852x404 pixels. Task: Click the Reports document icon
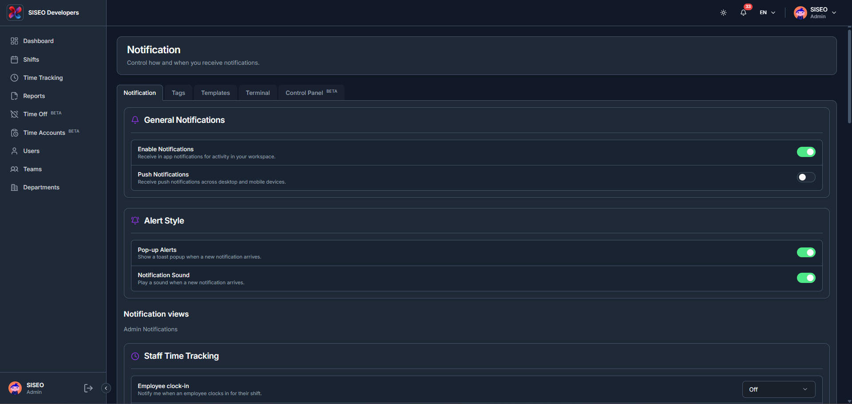click(14, 96)
